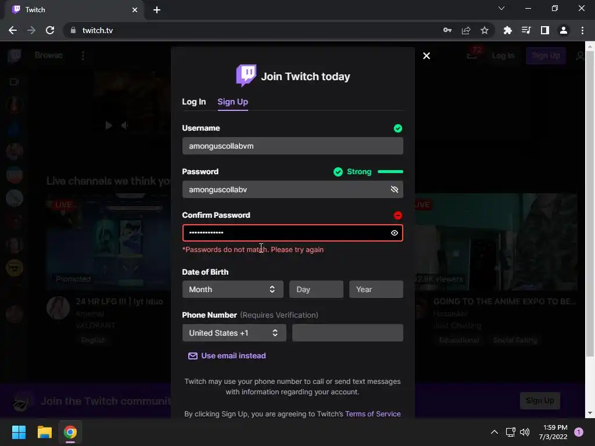Click the green username valid checkmark
595x446 pixels.
[x=397, y=128]
